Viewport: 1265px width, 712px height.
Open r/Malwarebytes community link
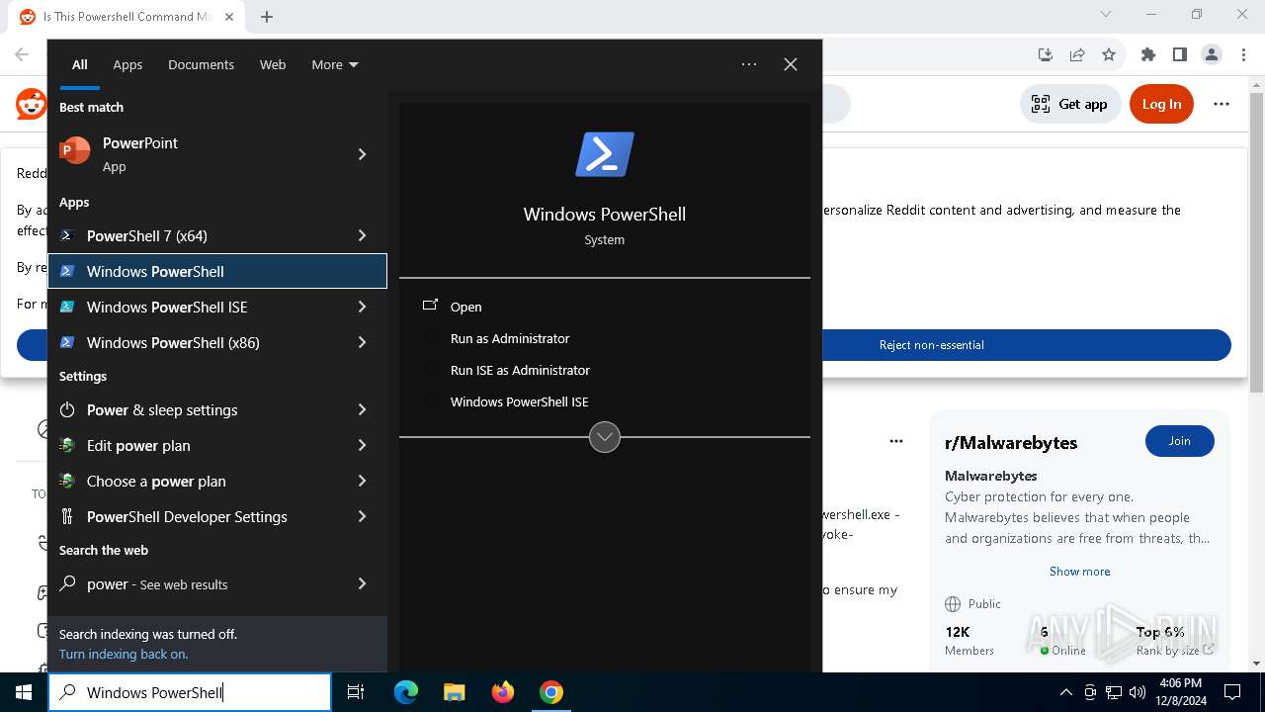[x=1011, y=443]
